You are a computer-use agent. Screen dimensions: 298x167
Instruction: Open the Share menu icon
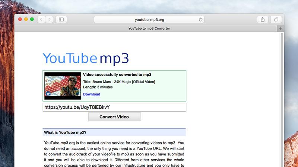tap(263, 20)
